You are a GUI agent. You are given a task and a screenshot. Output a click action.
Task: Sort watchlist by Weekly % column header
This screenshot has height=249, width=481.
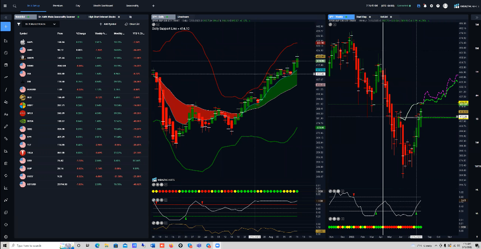point(101,33)
